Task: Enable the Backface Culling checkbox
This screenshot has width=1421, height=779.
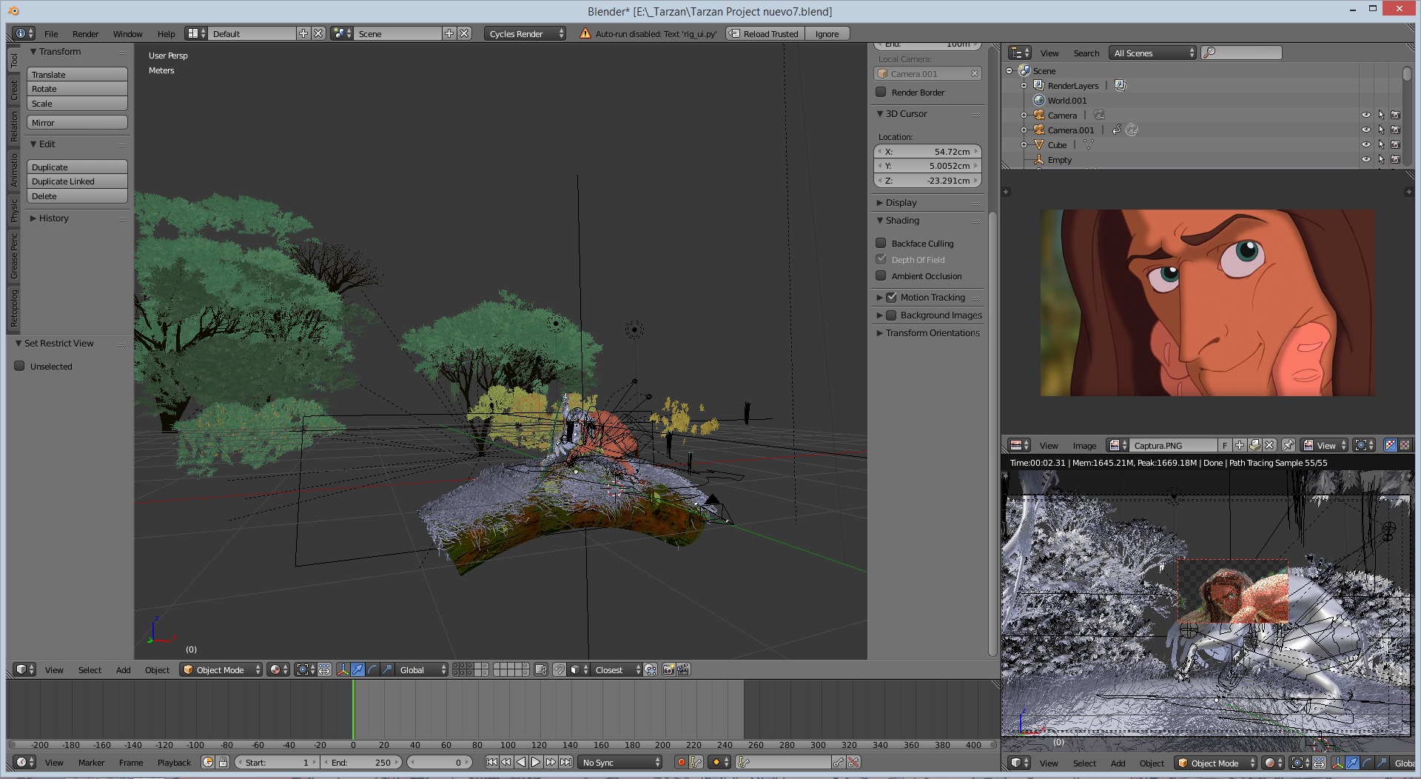Action: tap(881, 243)
